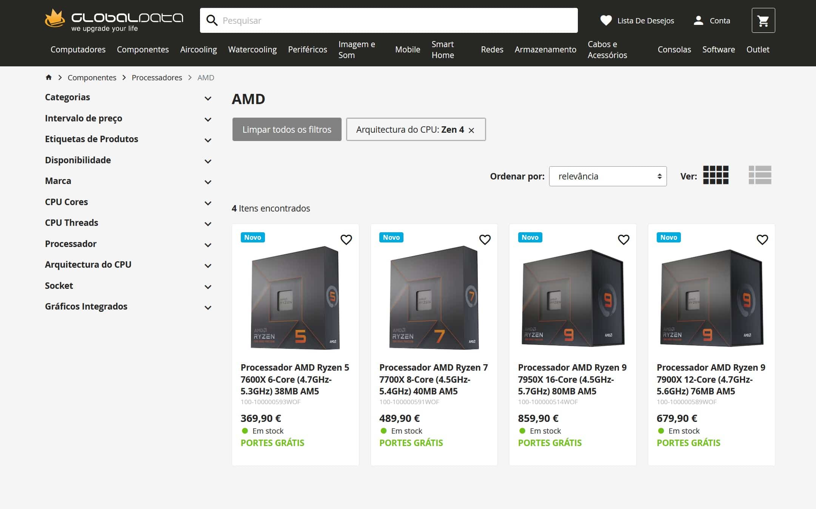Expand the Socket filter
816x509 pixels.
(x=128, y=286)
